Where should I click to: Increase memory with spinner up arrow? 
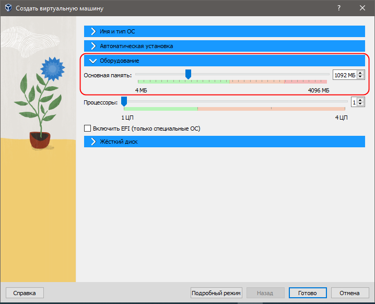click(360, 73)
